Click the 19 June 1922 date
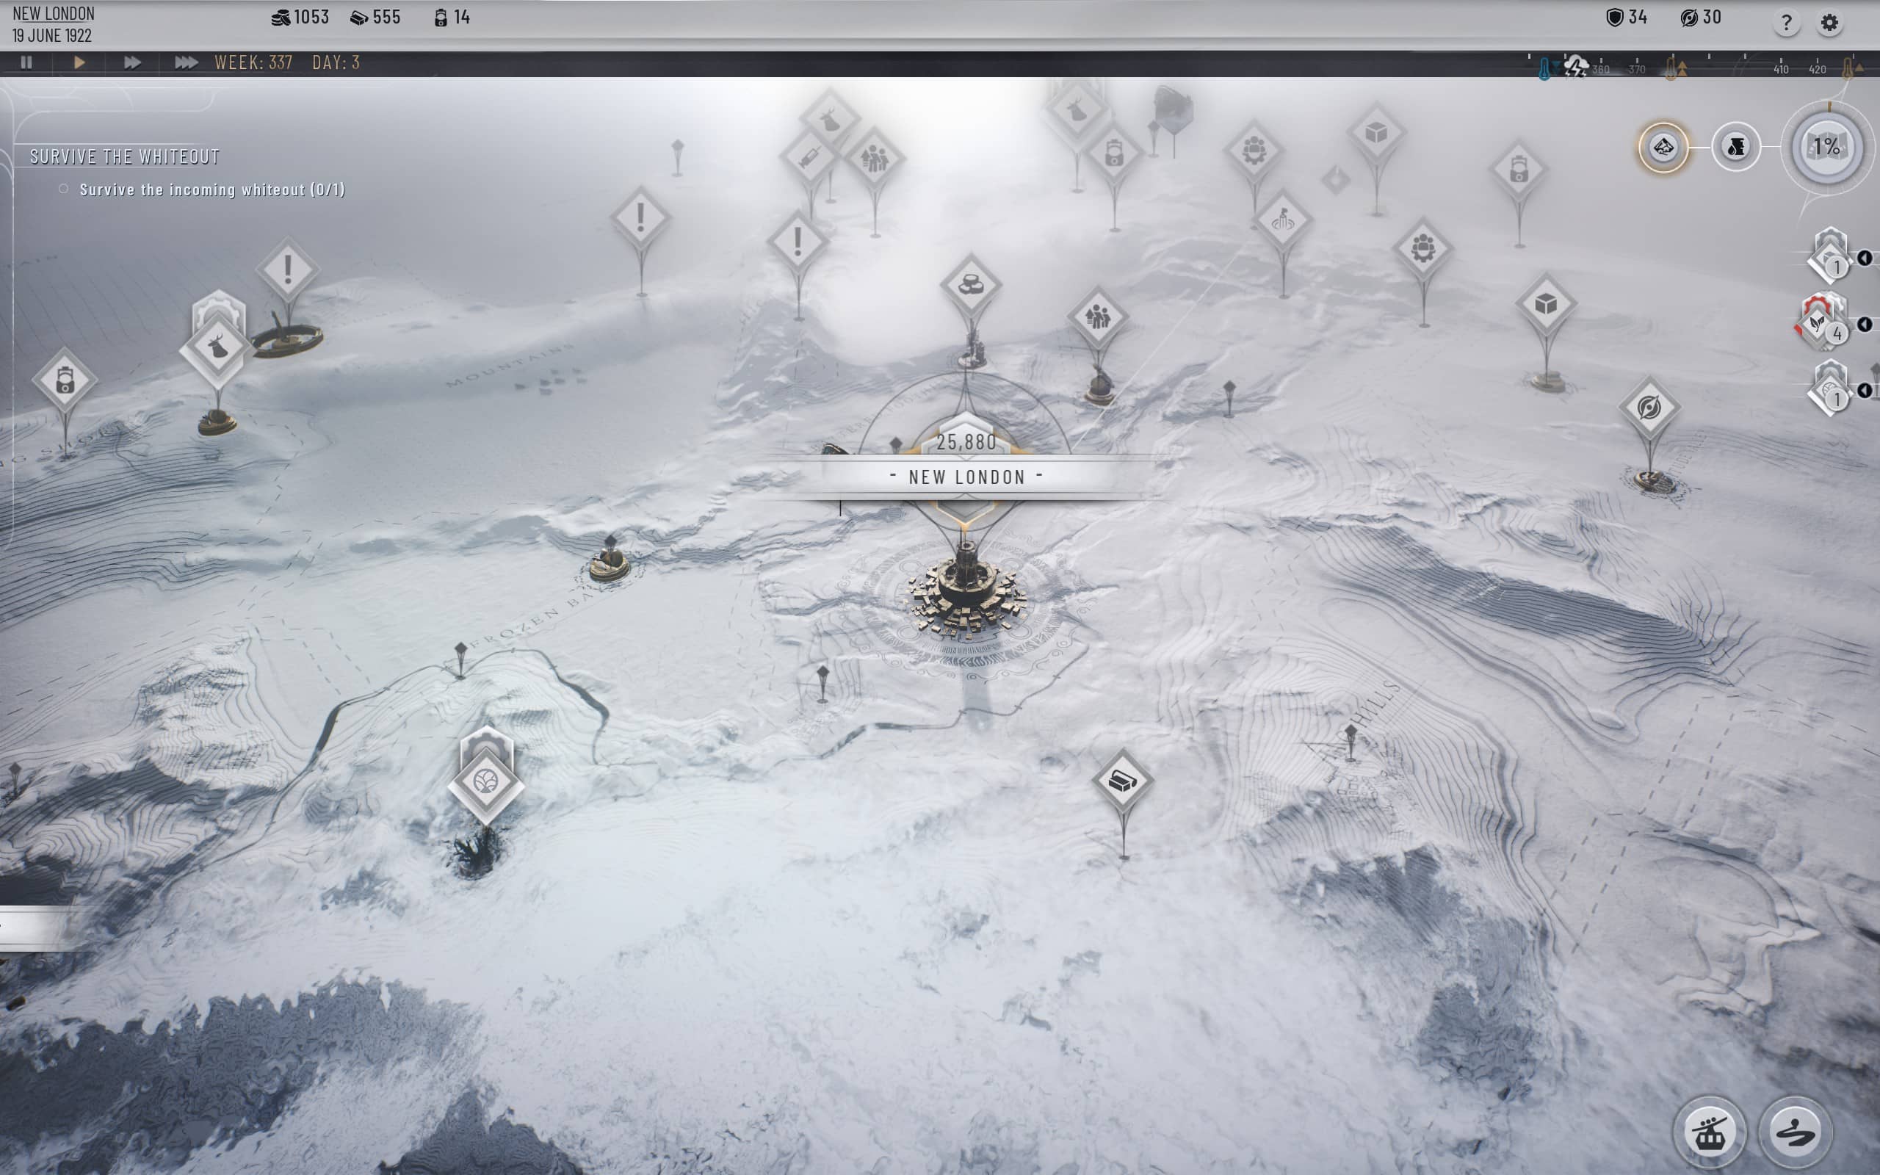This screenshot has height=1175, width=1880. 52,36
